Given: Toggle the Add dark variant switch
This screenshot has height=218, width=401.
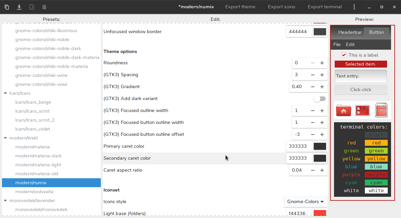Looking at the screenshot, I should (320, 99).
